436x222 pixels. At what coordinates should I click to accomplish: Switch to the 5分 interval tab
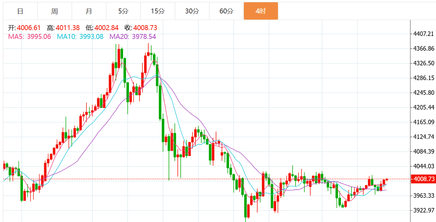[123, 11]
